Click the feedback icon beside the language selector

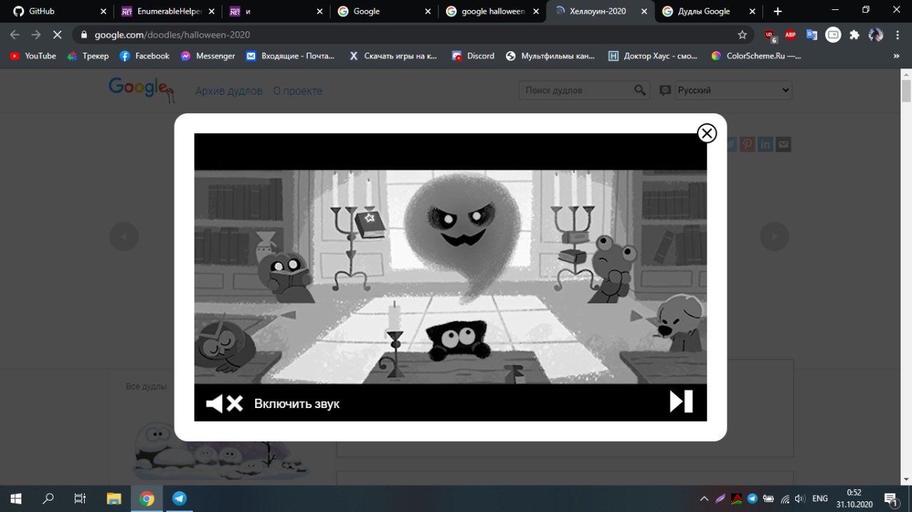[x=665, y=90]
